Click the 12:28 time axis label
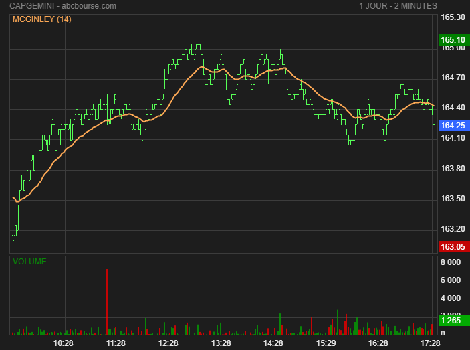 click(x=168, y=343)
